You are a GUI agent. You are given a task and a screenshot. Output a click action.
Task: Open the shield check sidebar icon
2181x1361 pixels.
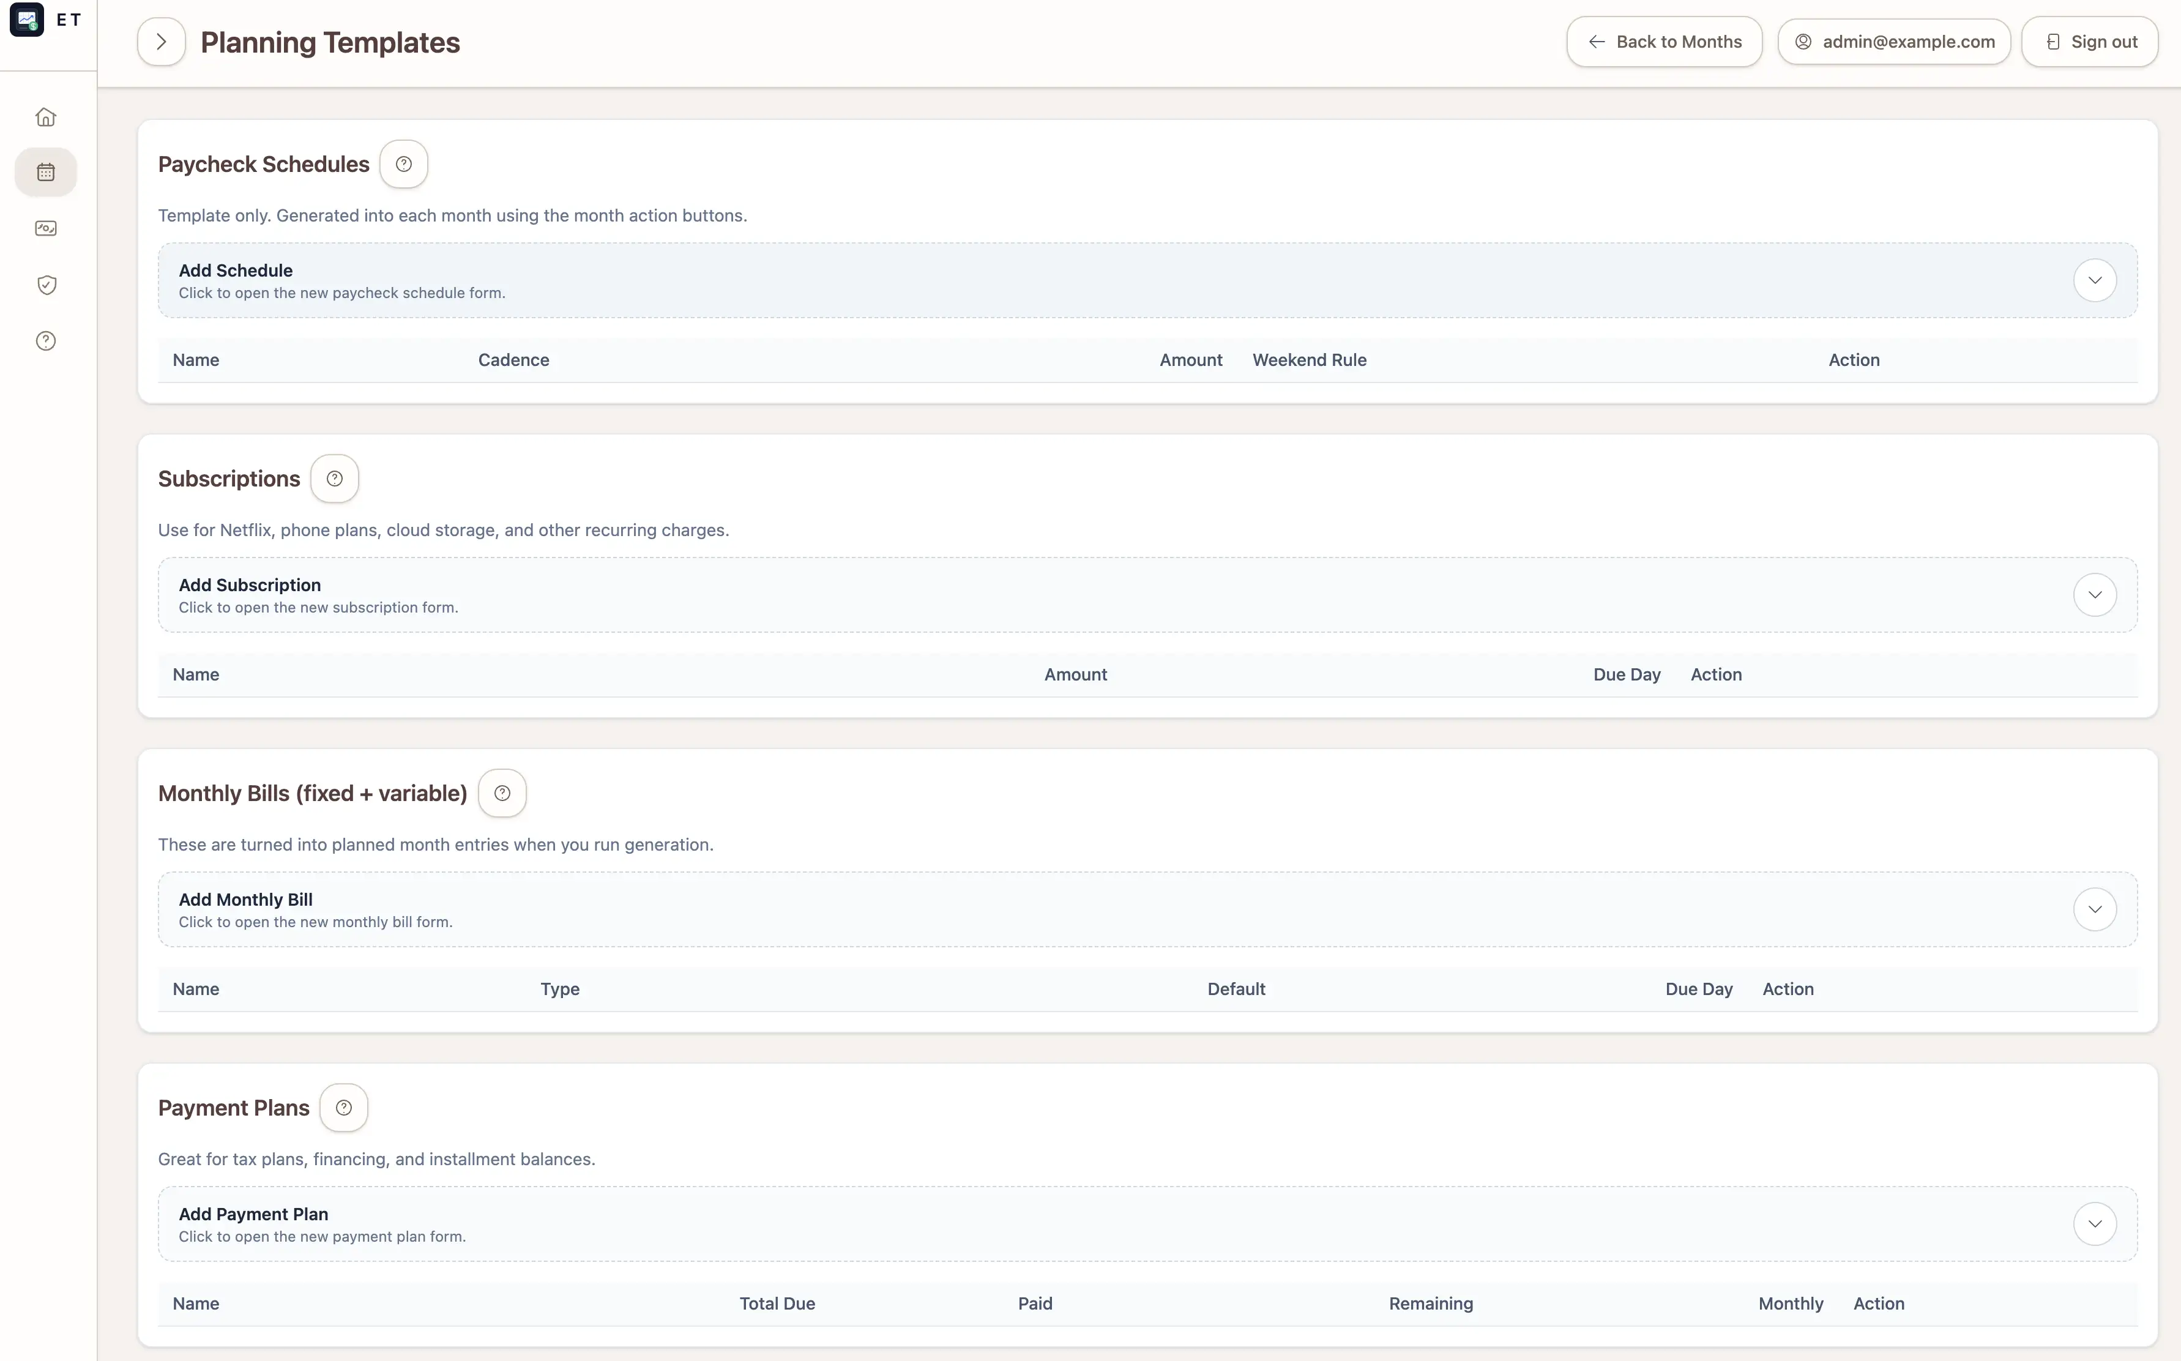46,285
